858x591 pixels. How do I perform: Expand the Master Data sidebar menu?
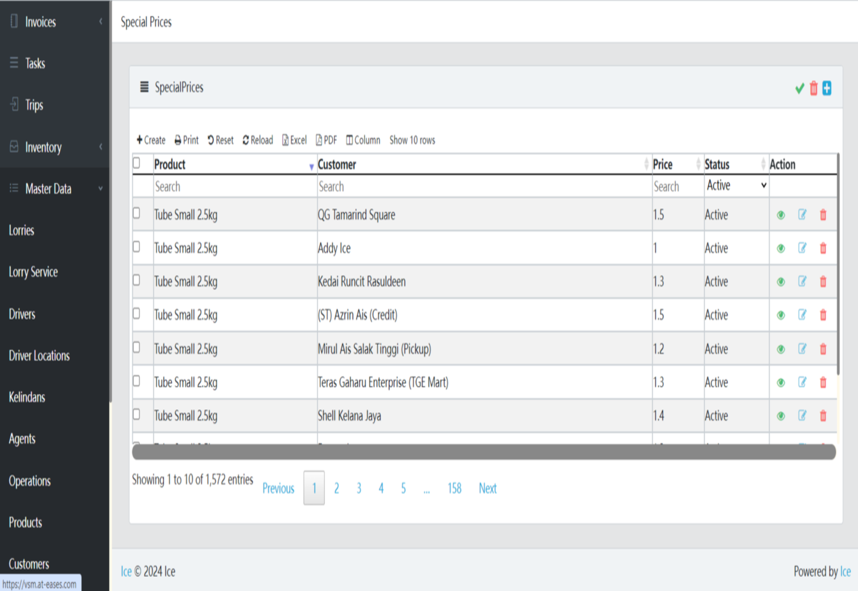point(54,189)
